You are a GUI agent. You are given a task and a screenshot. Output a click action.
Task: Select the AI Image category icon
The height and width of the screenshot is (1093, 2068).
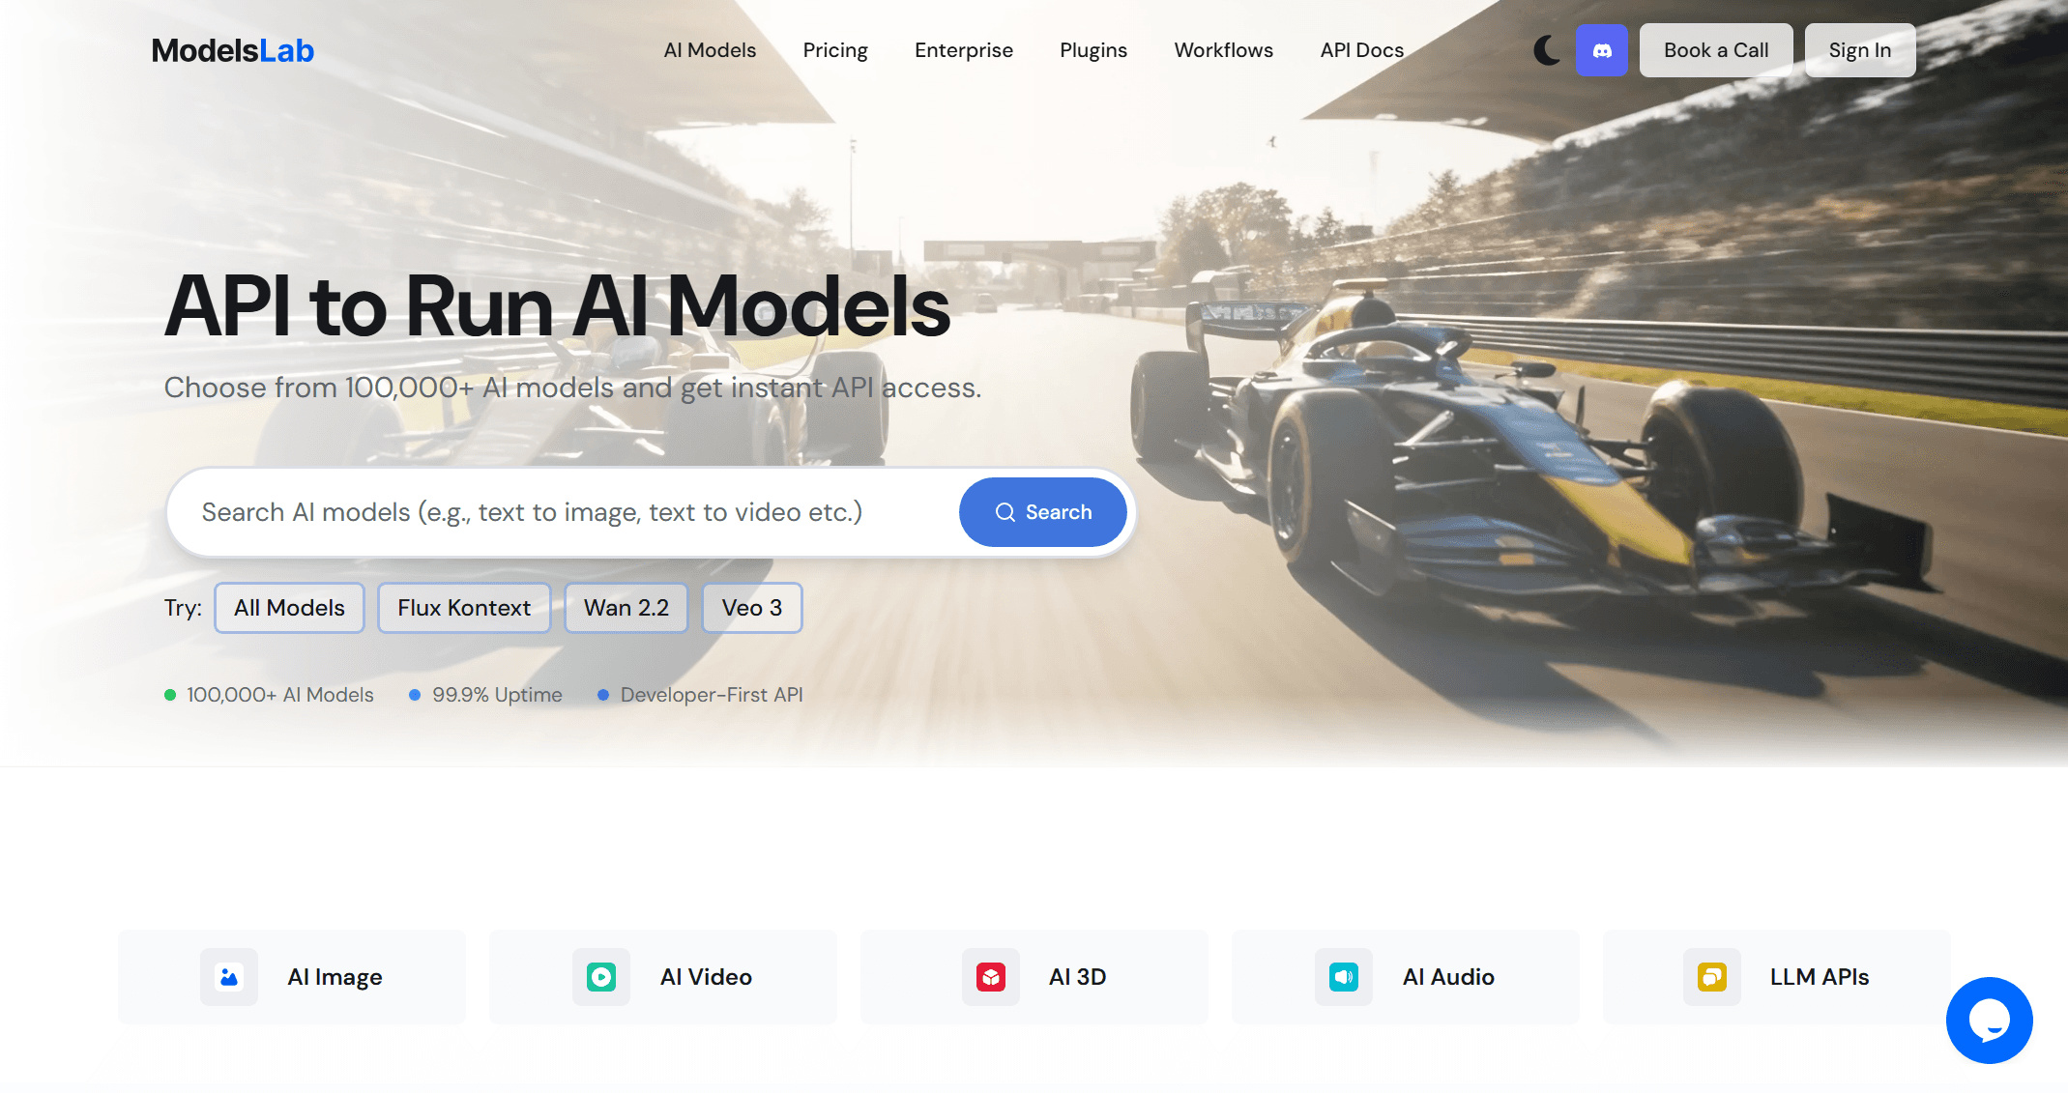coord(229,977)
